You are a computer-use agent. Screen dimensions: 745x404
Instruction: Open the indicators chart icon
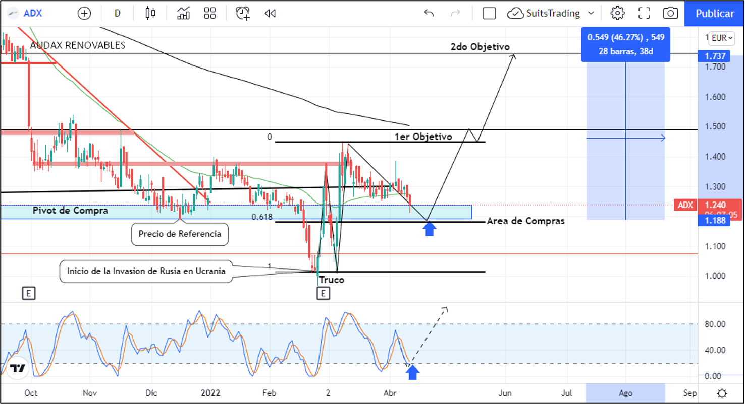[183, 14]
